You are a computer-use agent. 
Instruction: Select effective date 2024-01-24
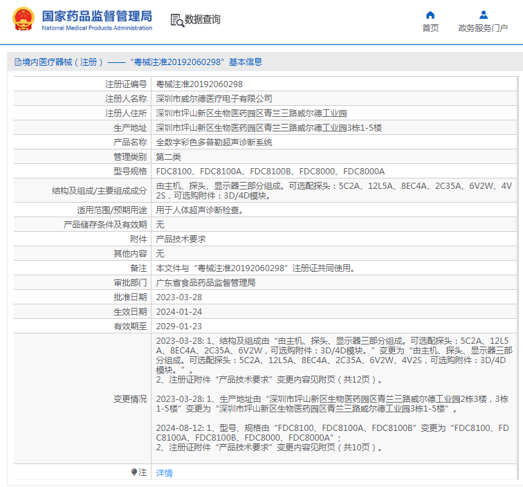[178, 312]
